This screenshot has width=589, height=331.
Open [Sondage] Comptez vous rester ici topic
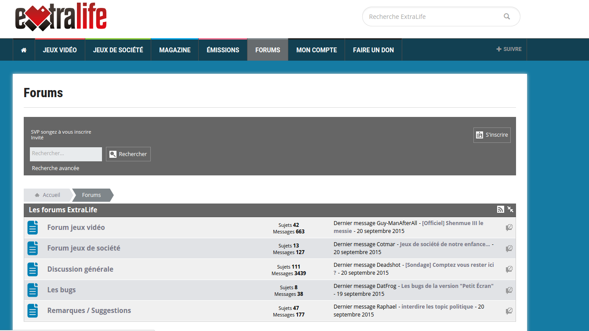pyautogui.click(x=414, y=269)
